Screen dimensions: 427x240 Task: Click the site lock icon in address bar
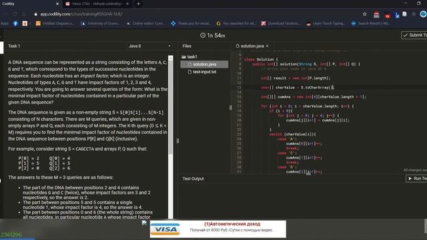coord(35,14)
